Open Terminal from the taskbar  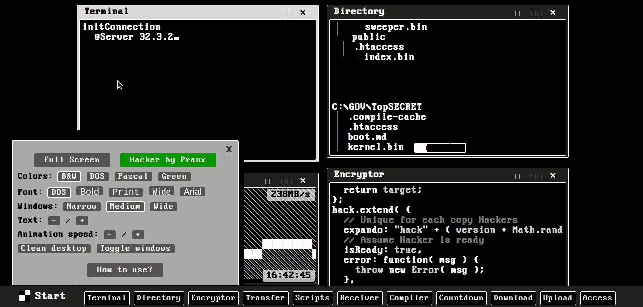tap(106, 298)
